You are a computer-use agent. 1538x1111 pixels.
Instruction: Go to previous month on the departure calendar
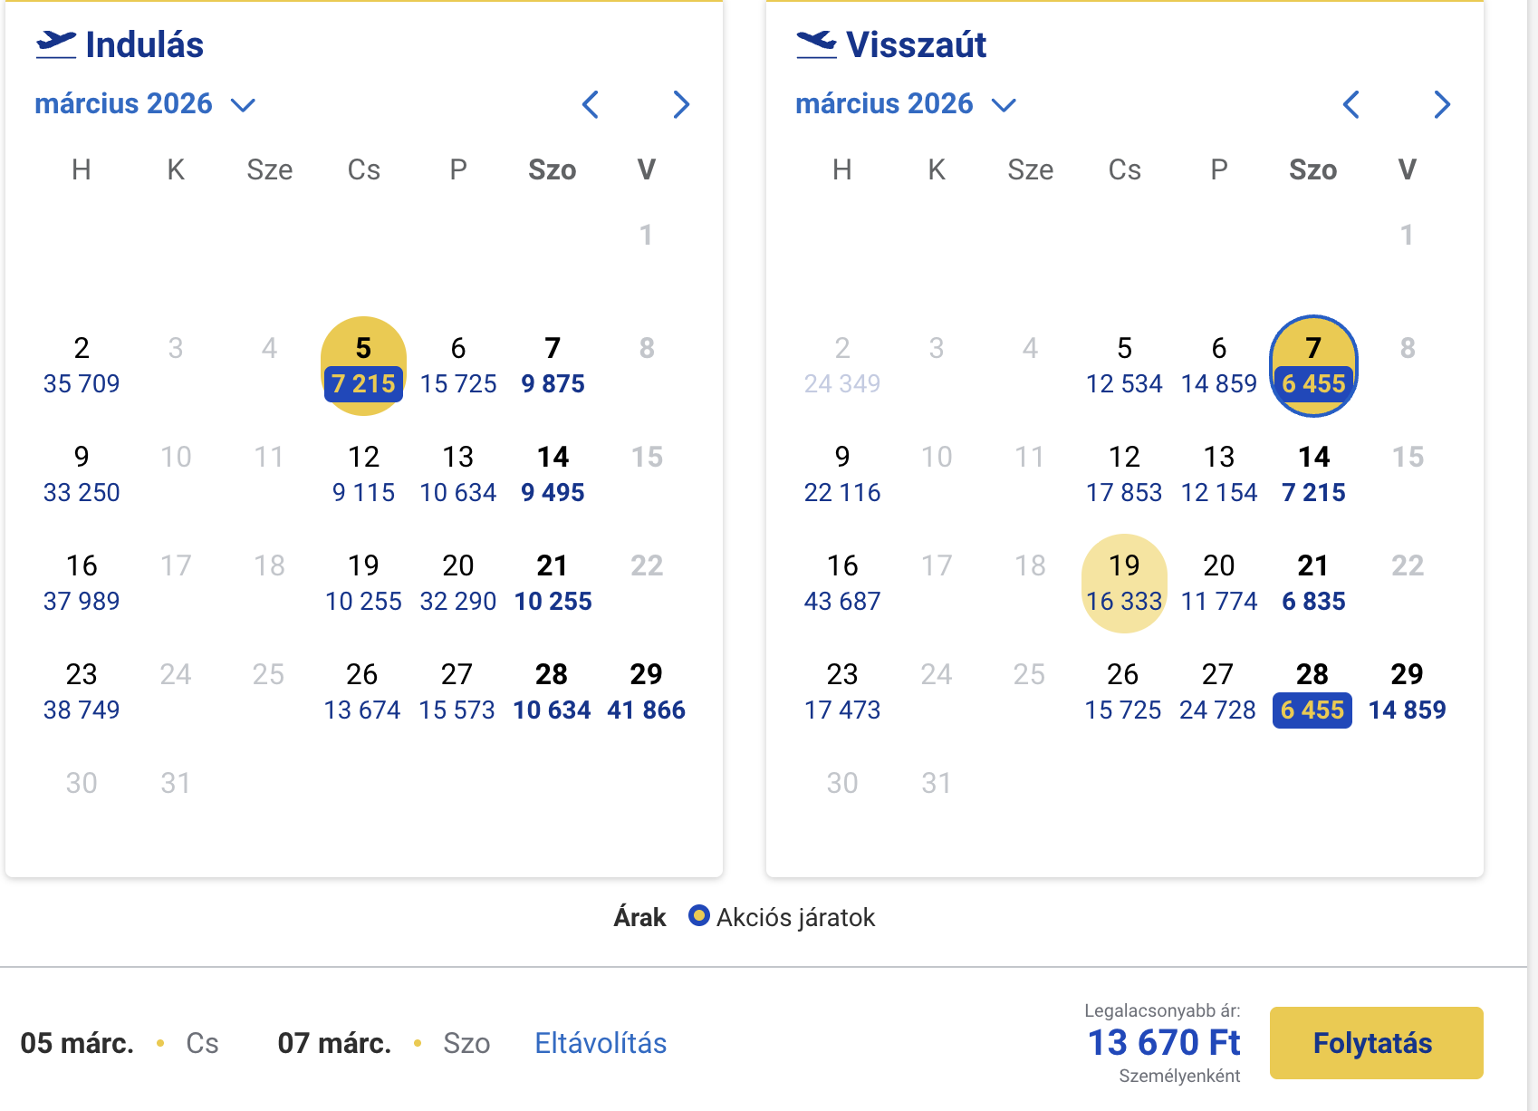coord(591,104)
